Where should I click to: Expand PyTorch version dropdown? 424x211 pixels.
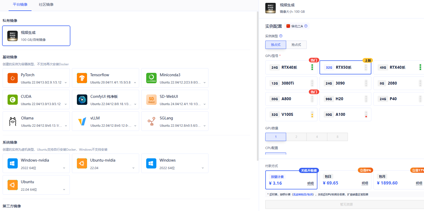pyautogui.click(x=66, y=82)
